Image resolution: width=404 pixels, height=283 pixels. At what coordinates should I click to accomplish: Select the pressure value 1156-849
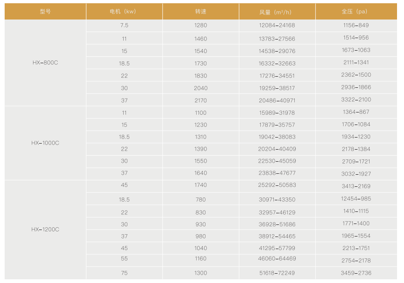[356, 25]
